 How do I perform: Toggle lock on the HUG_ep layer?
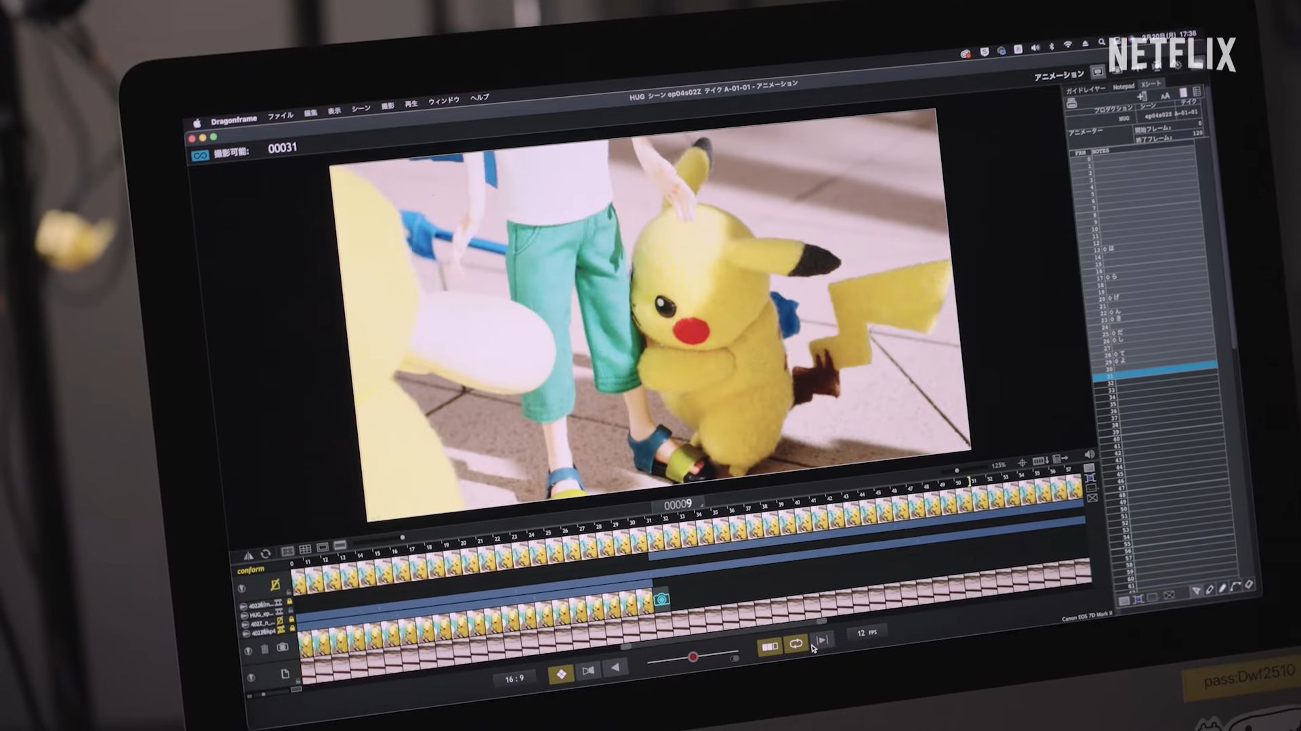291,611
